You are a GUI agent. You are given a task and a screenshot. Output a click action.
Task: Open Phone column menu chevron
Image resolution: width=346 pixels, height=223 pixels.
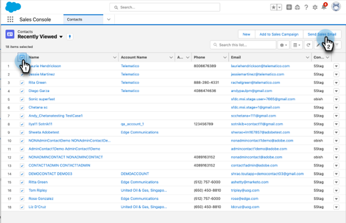(225, 57)
